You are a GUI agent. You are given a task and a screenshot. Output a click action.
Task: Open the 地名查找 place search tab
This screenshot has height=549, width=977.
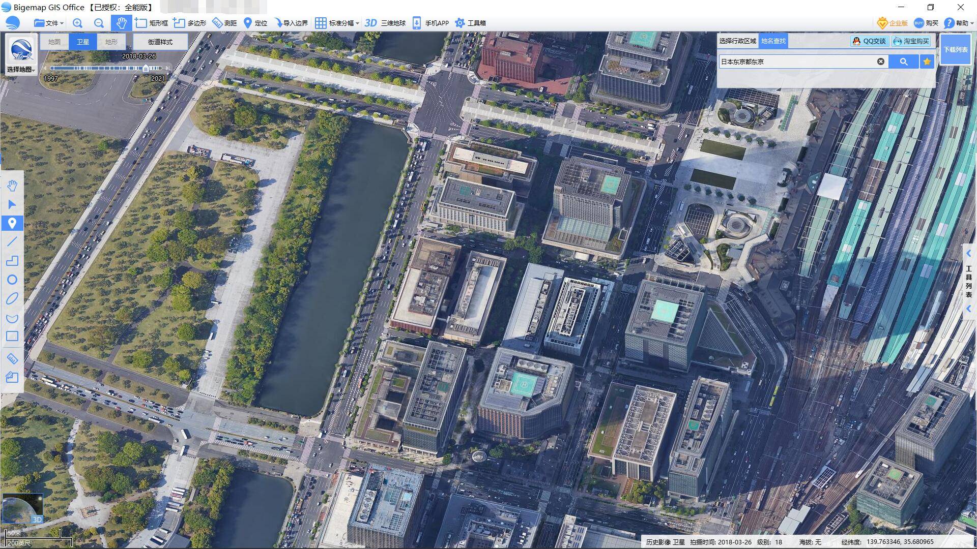(x=773, y=41)
